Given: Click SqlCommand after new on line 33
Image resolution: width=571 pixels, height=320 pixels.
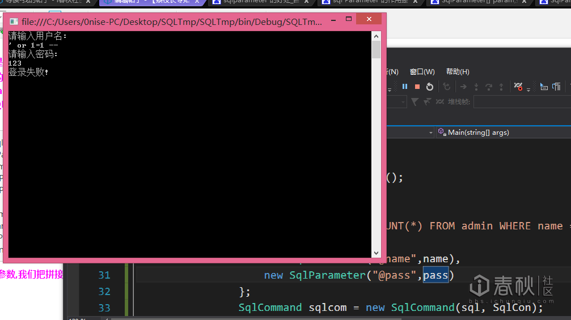Looking at the screenshot, I should tap(423, 308).
